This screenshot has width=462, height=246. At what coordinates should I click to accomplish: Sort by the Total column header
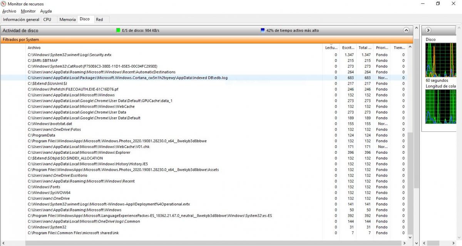(x=365, y=48)
